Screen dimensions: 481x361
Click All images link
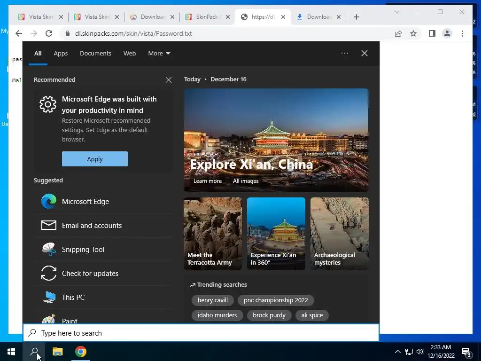pyautogui.click(x=245, y=181)
